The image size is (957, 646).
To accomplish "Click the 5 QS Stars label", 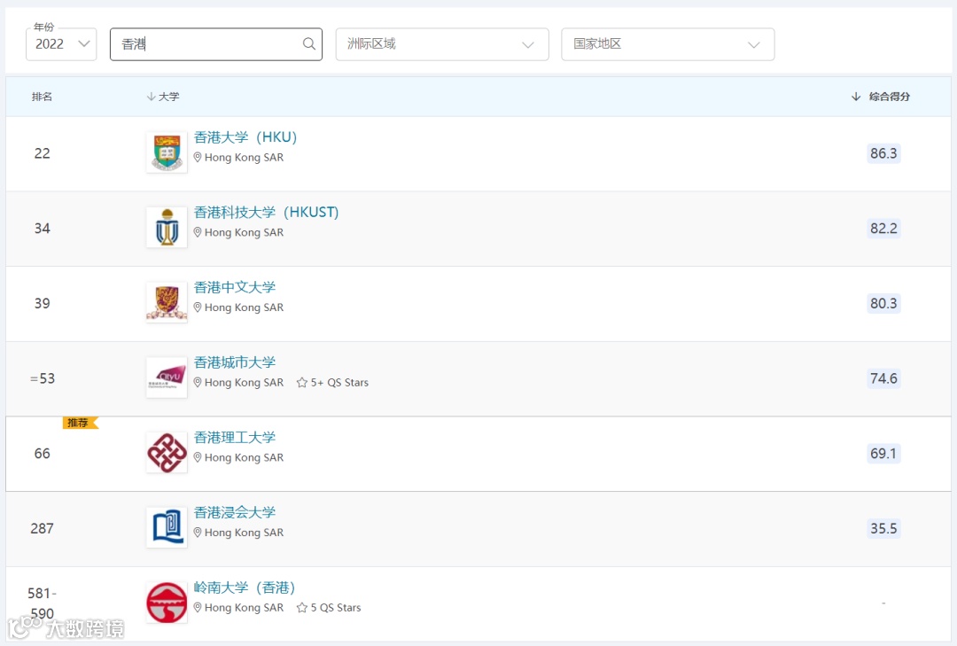I will [336, 608].
